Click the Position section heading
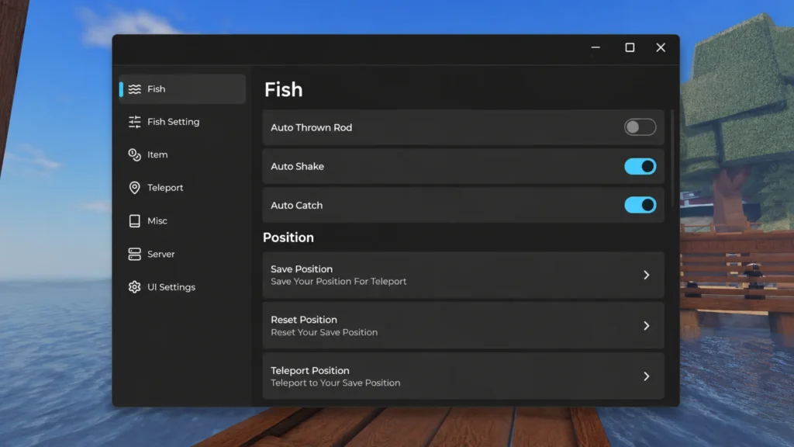794x447 pixels. tap(288, 237)
